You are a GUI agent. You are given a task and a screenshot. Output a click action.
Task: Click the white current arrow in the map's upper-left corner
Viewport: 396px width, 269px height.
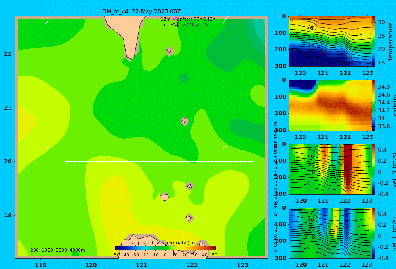[x=46, y=23]
